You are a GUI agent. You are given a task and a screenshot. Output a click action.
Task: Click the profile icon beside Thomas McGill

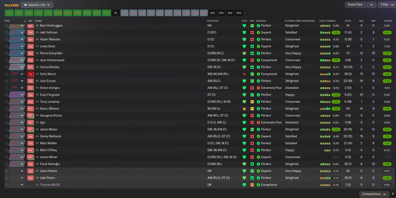(37, 185)
